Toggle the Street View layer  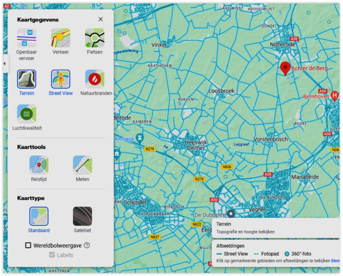pos(61,79)
